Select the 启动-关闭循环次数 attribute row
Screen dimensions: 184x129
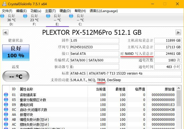tap(89, 110)
